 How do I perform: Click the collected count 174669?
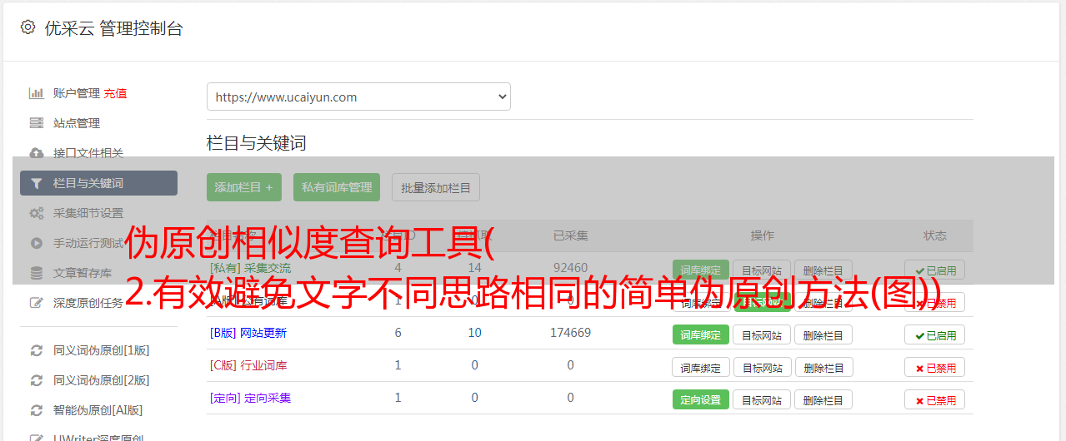pyautogui.click(x=570, y=333)
